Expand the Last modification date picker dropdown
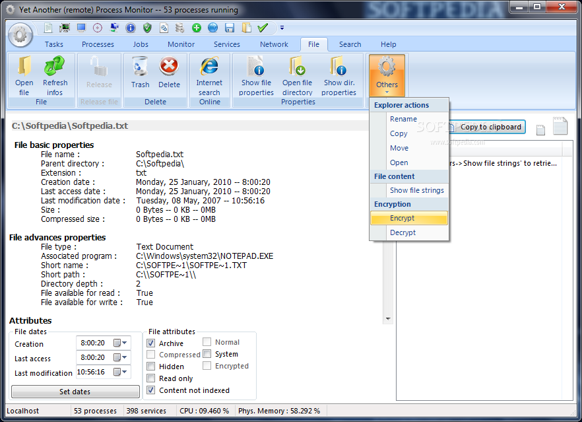This screenshot has width=582, height=422. [121, 371]
